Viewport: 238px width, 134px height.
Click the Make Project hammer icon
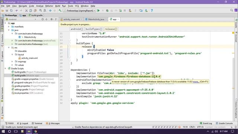click(x=60, y=10)
